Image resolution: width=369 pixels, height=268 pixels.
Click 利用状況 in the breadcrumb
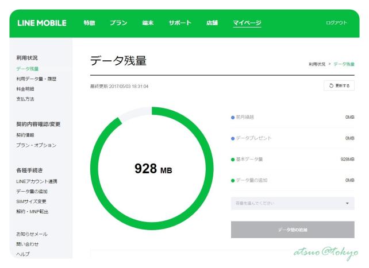click(x=317, y=64)
